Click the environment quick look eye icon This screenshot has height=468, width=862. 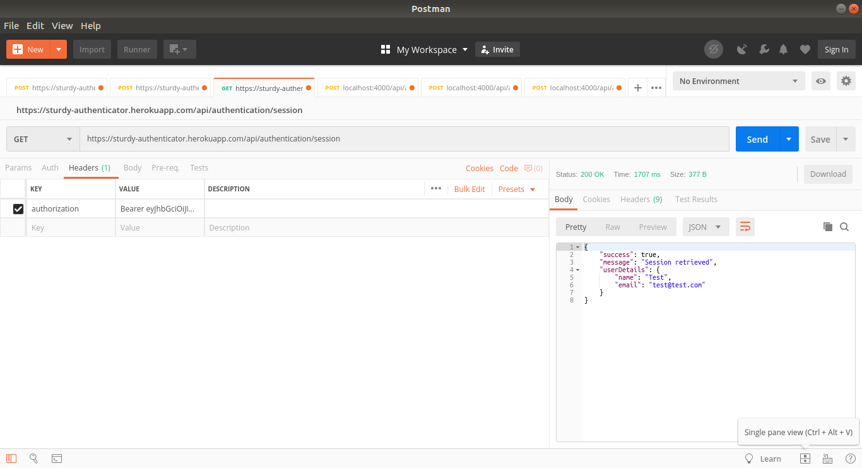tap(821, 81)
